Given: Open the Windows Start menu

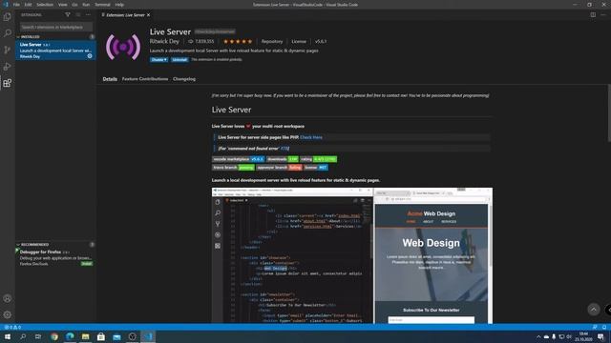Looking at the screenshot, I should [8, 336].
